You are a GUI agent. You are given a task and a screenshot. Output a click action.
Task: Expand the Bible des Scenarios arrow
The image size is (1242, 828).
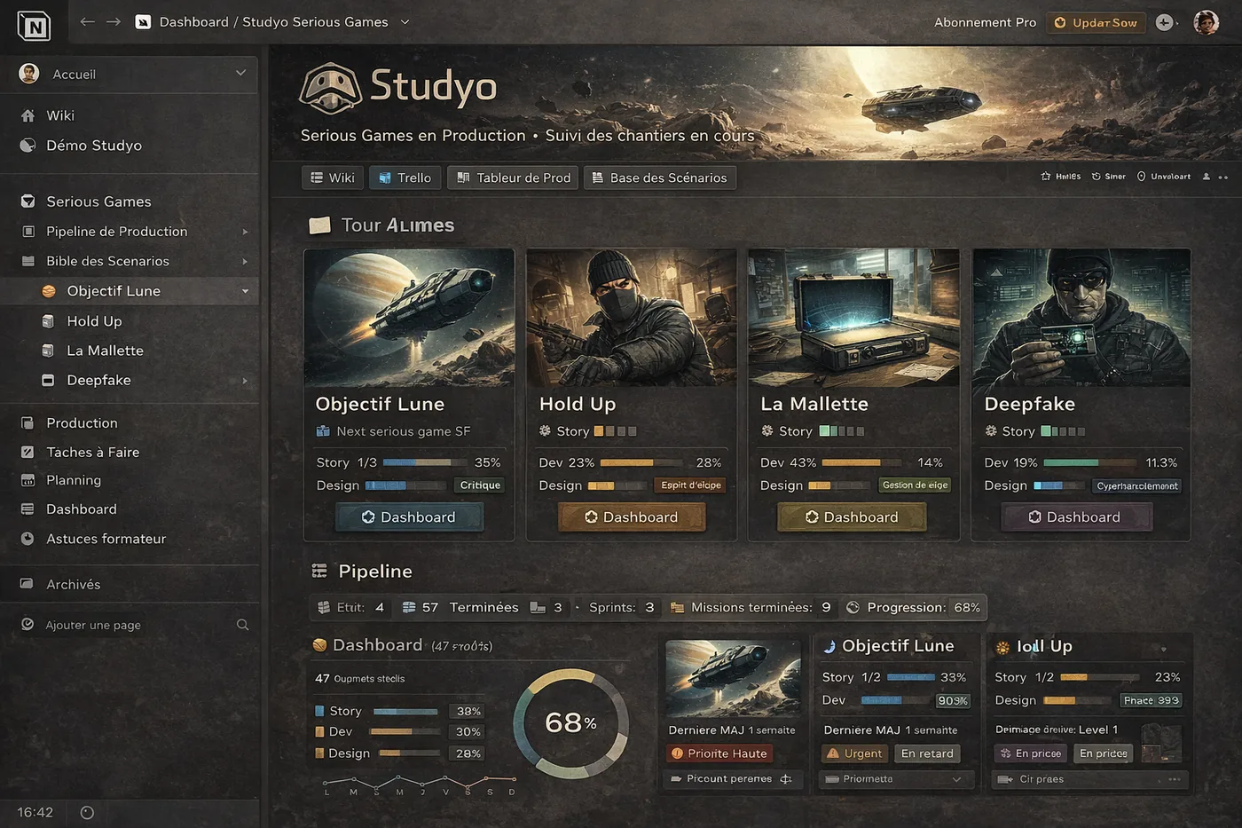(x=245, y=261)
